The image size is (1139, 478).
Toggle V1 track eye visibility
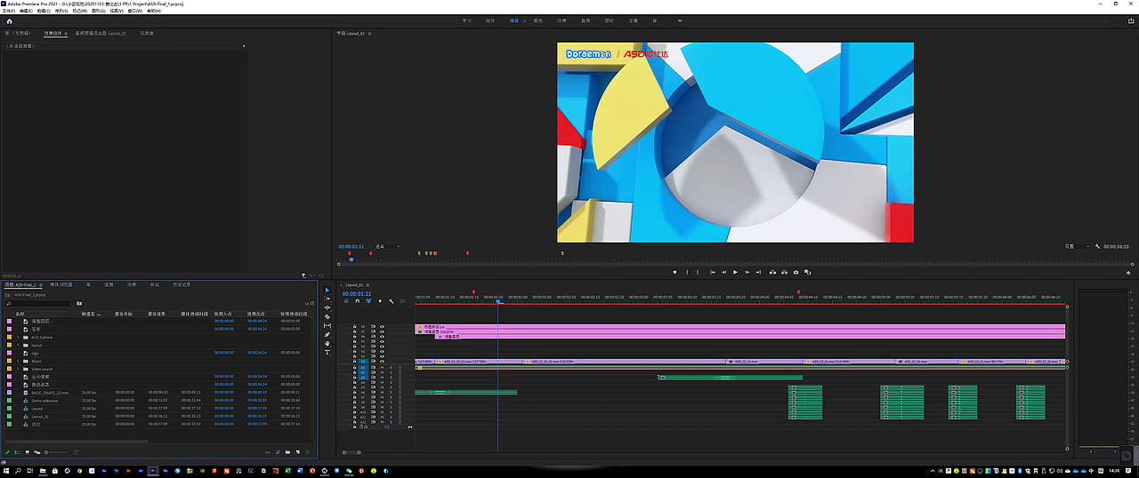[x=383, y=362]
